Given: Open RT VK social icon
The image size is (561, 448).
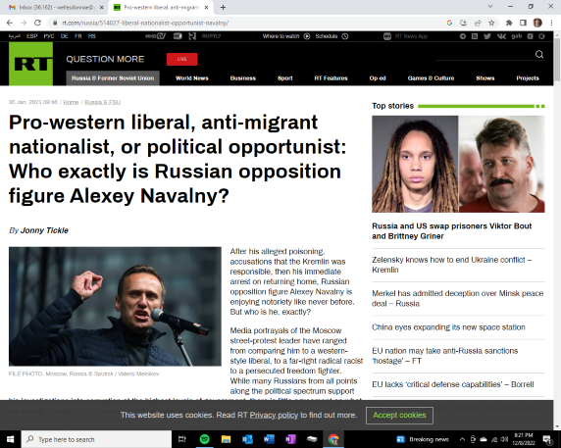Looking at the screenshot, I should 501,36.
